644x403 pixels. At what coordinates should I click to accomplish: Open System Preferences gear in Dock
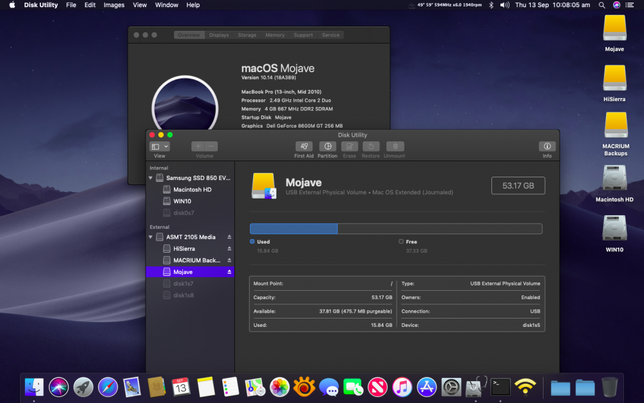point(451,387)
